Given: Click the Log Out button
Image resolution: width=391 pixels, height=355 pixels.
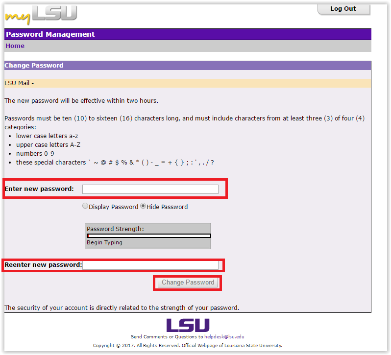Looking at the screenshot, I should (x=343, y=9).
